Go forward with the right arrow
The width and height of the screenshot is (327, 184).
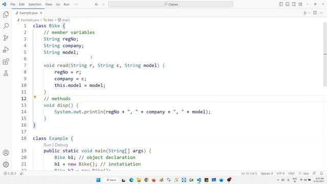click(x=103, y=4)
